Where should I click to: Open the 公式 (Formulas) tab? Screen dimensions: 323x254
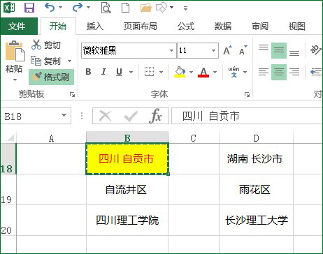pos(186,26)
